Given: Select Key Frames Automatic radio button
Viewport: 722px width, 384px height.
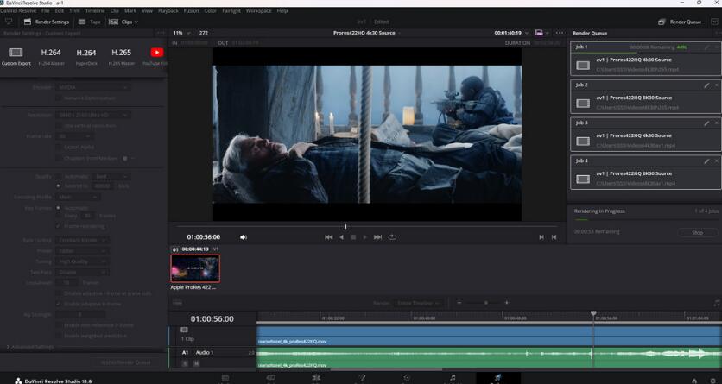Looking at the screenshot, I should click(x=59, y=208).
